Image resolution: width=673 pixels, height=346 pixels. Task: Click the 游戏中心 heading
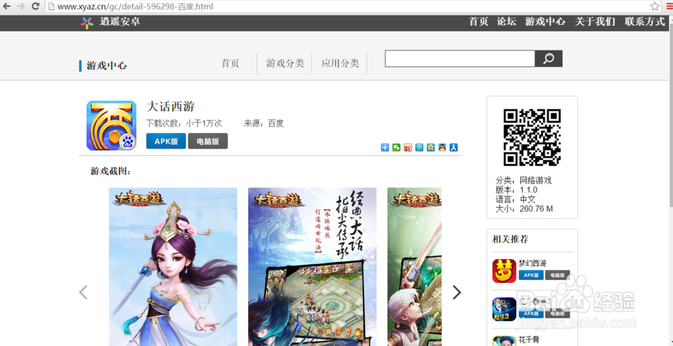pyautogui.click(x=106, y=66)
